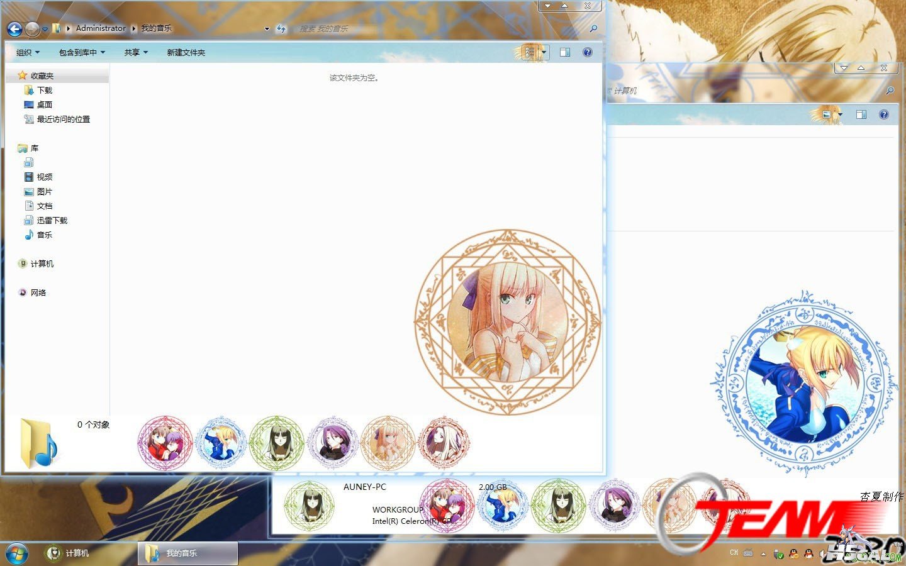This screenshot has width=906, height=566.
Task: Open 最近访问的位置 in the sidebar
Action: pos(64,119)
